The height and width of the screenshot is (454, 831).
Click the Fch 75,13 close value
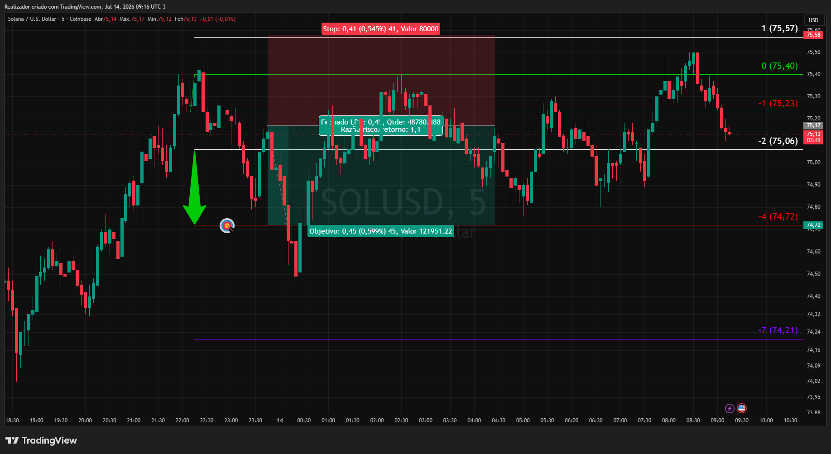tap(186, 19)
